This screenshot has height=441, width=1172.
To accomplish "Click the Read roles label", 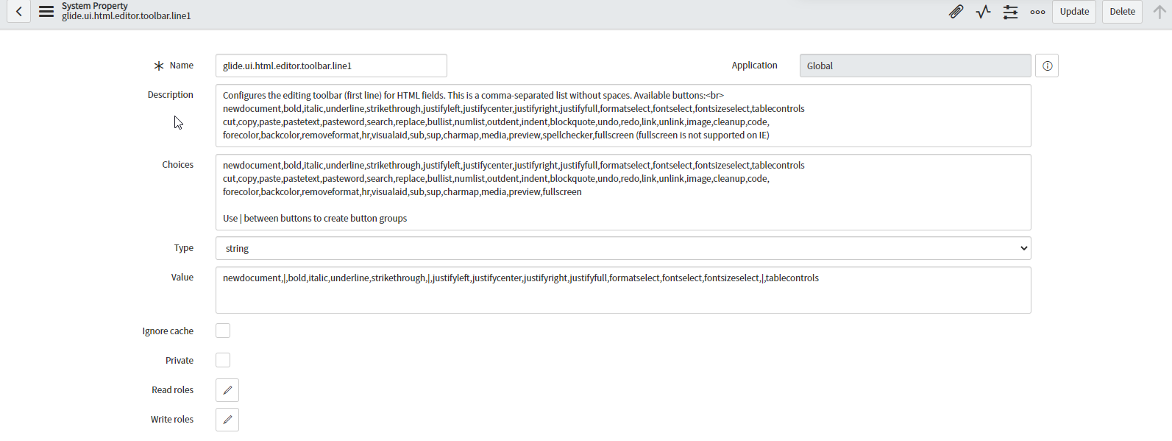I will (x=172, y=390).
